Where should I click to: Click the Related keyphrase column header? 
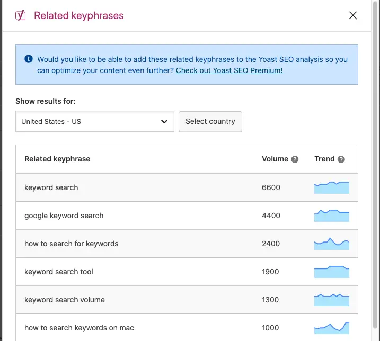[x=57, y=159]
